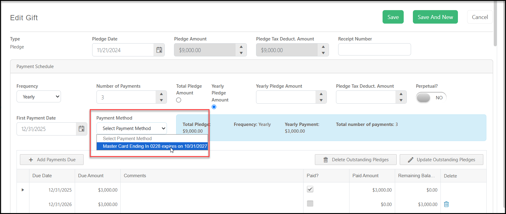Image resolution: width=506 pixels, height=214 pixels.
Task: Increase the Pledge Amount with up arrow
Action: tap(241, 47)
